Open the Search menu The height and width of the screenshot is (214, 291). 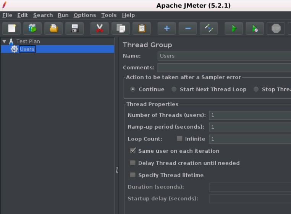[x=43, y=15]
